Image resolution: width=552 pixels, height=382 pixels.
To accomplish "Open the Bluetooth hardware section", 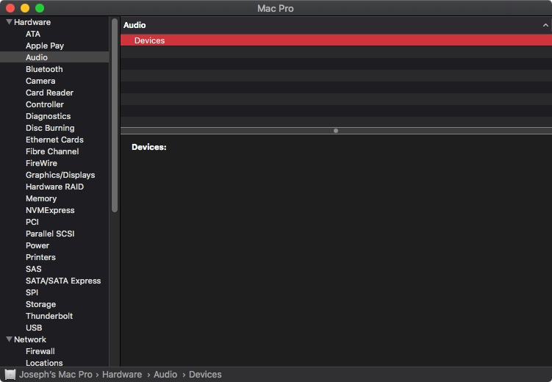I will coord(44,69).
